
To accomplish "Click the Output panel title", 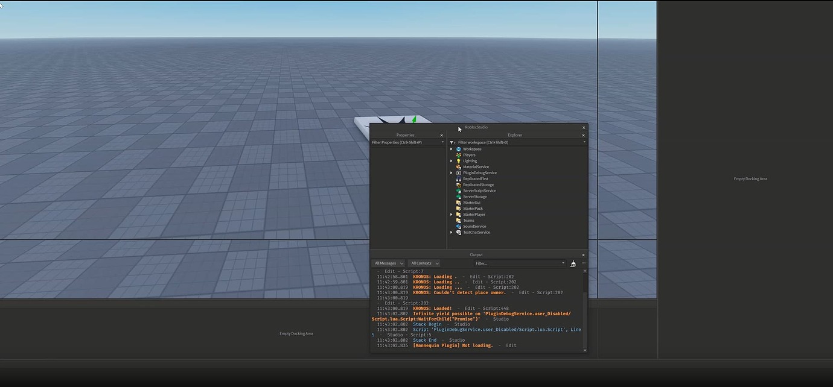I will [476, 255].
